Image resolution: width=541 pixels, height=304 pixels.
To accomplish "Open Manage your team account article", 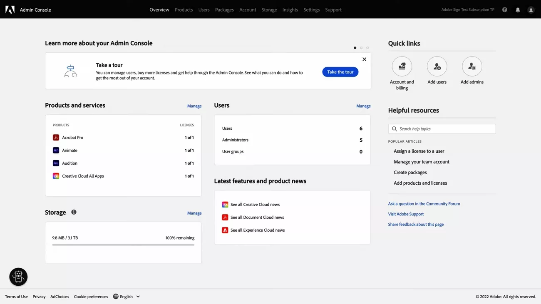I will point(422,162).
